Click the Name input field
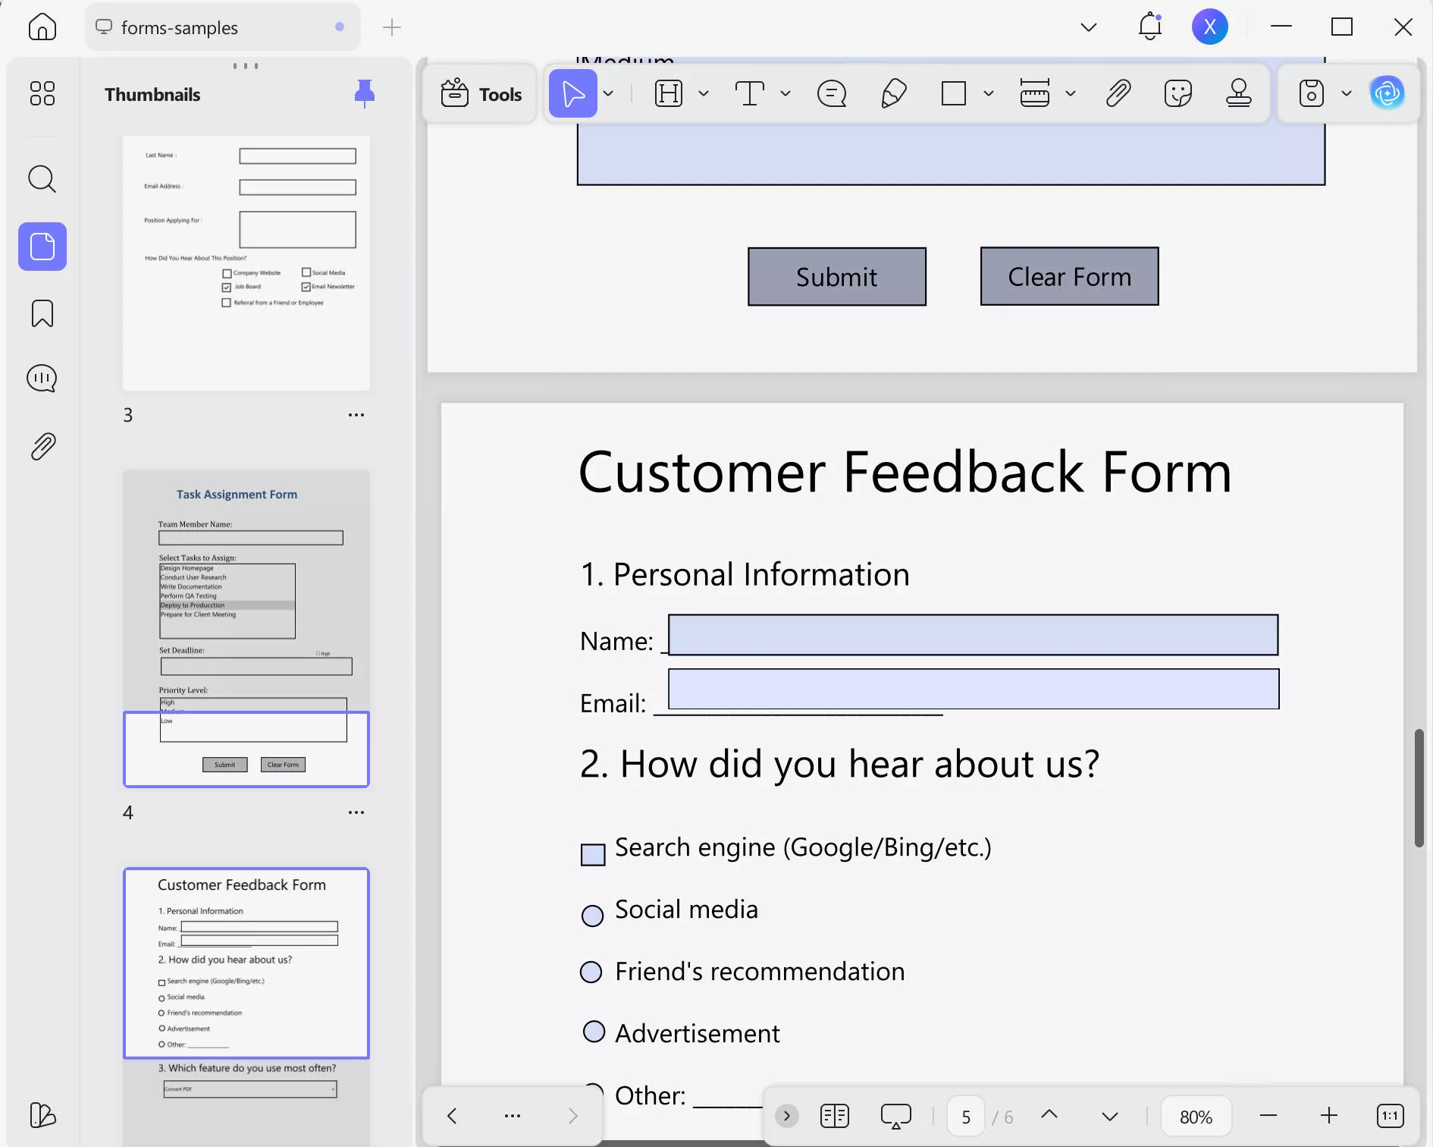The width and height of the screenshot is (1433, 1147). click(x=970, y=636)
